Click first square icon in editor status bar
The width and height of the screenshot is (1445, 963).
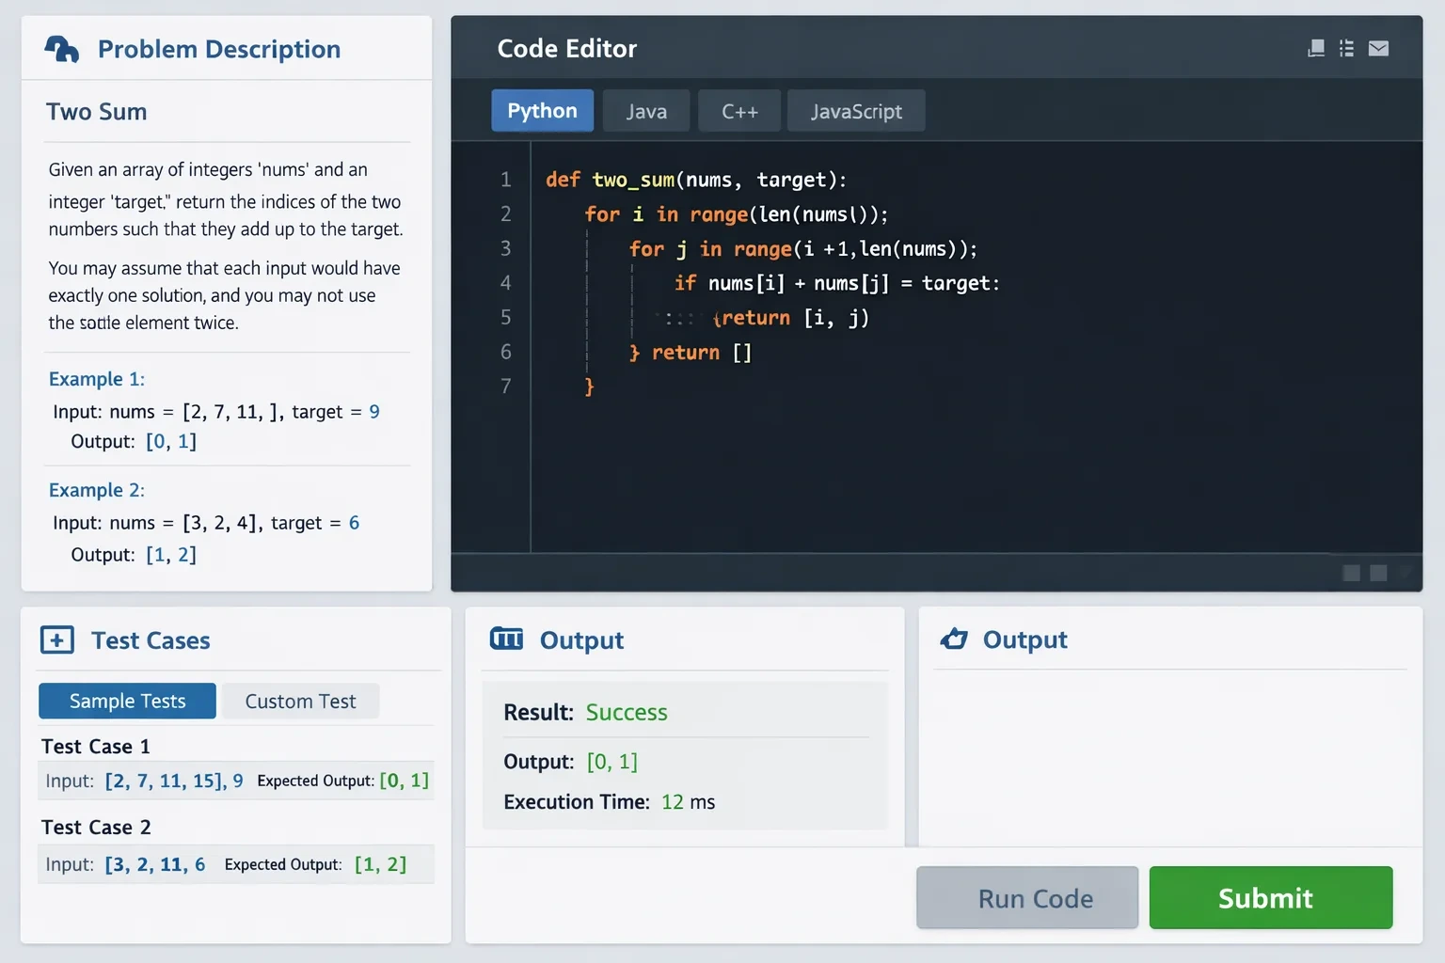pos(1352,573)
